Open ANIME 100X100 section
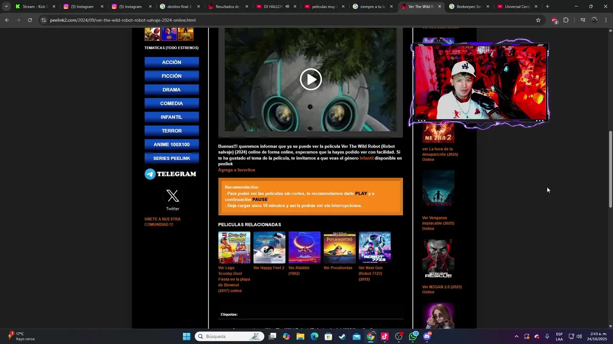This screenshot has height=344, width=613. tap(171, 144)
